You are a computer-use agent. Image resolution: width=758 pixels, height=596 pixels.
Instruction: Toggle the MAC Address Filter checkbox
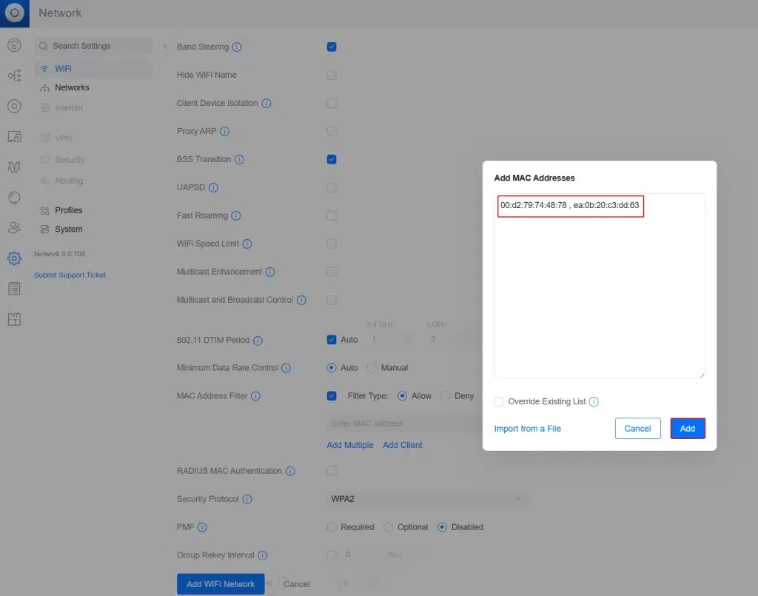pos(332,396)
